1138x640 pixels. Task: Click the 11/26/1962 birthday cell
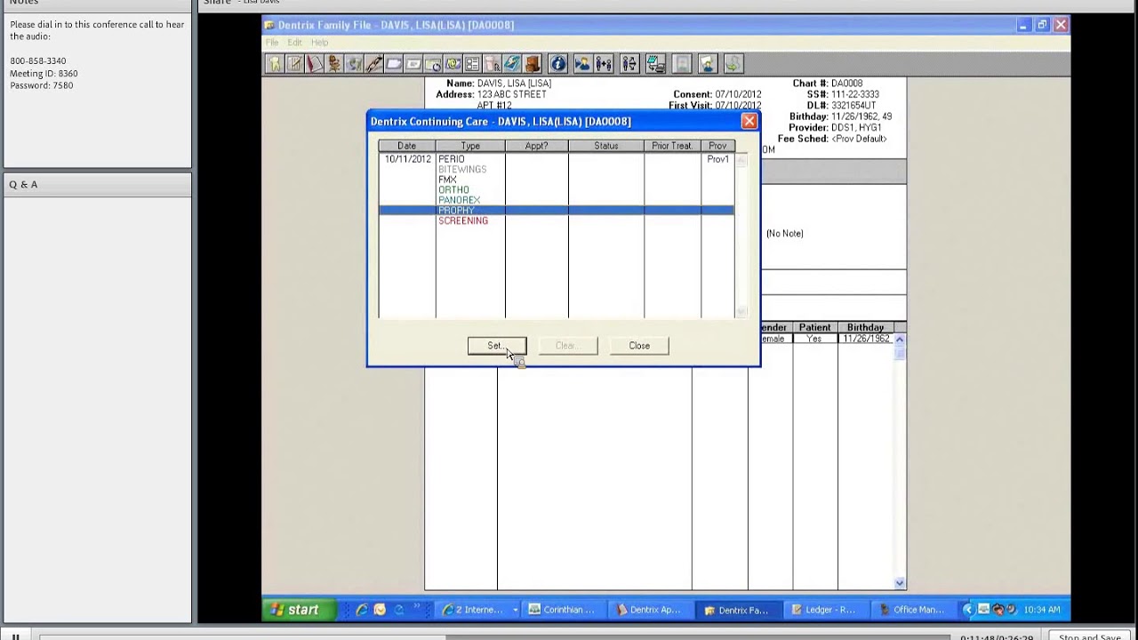click(x=865, y=339)
